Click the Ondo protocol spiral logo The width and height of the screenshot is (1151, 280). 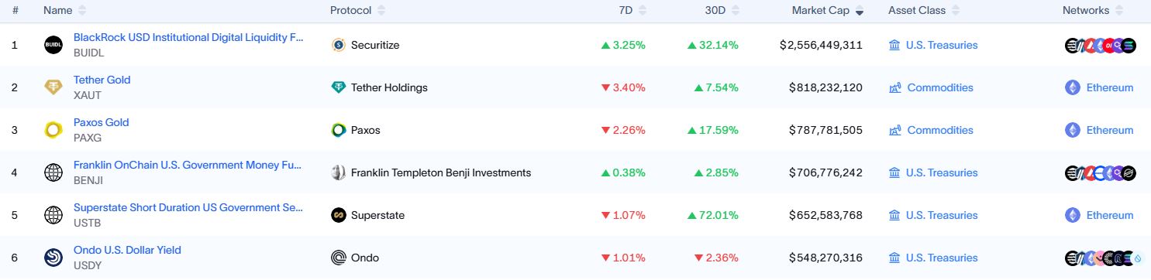(x=338, y=258)
